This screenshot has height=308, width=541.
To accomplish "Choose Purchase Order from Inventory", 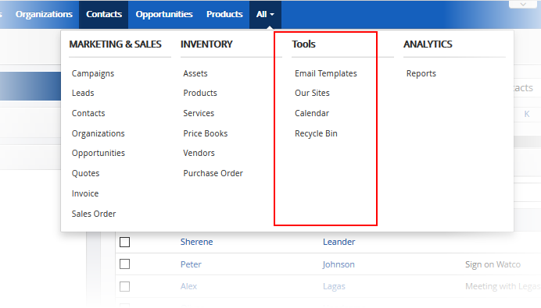I will [x=213, y=173].
